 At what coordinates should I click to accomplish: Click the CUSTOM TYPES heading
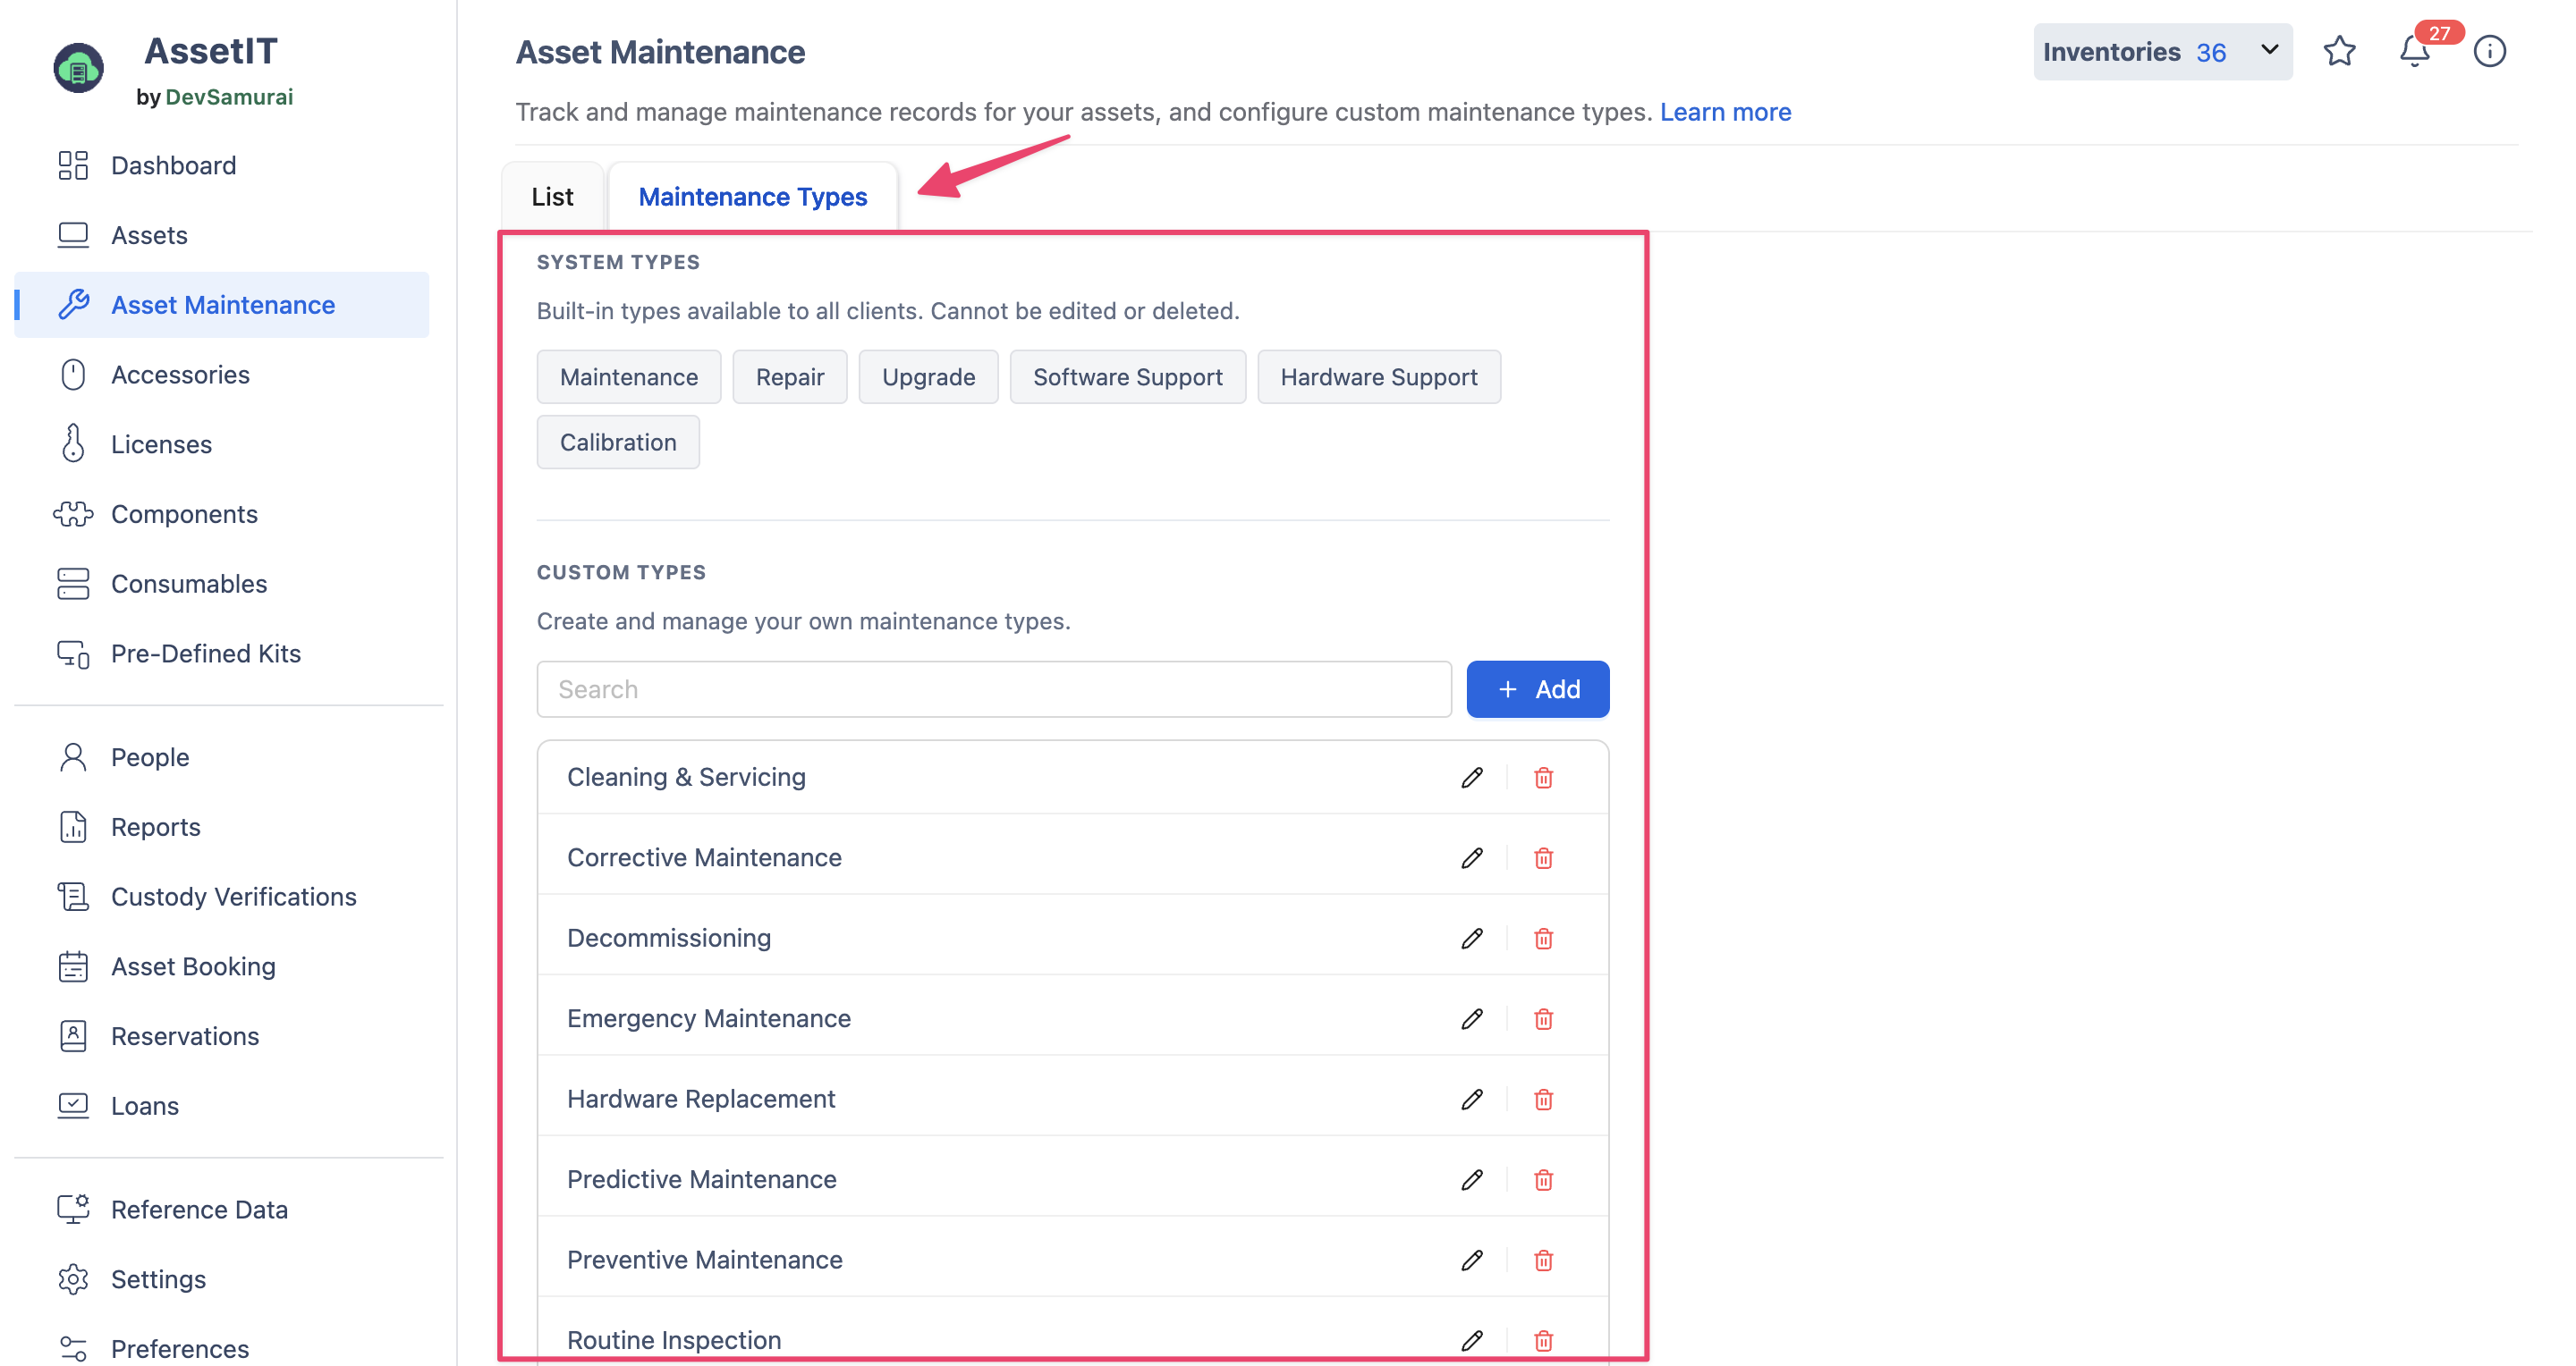coord(621,572)
